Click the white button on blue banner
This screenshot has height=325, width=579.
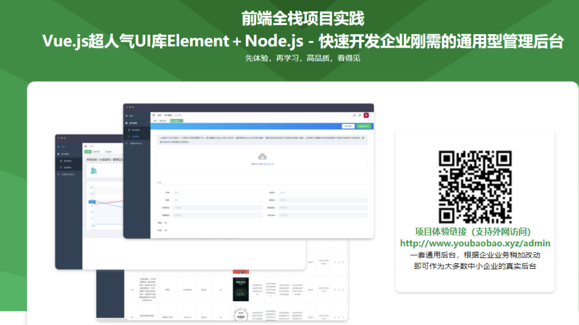point(349,126)
